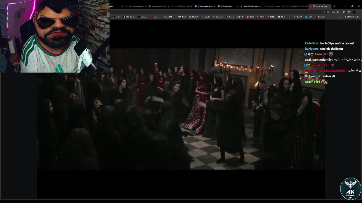This screenshot has width=362, height=203.
Task: Open the Lurkit bookmark
Action: 309,17
